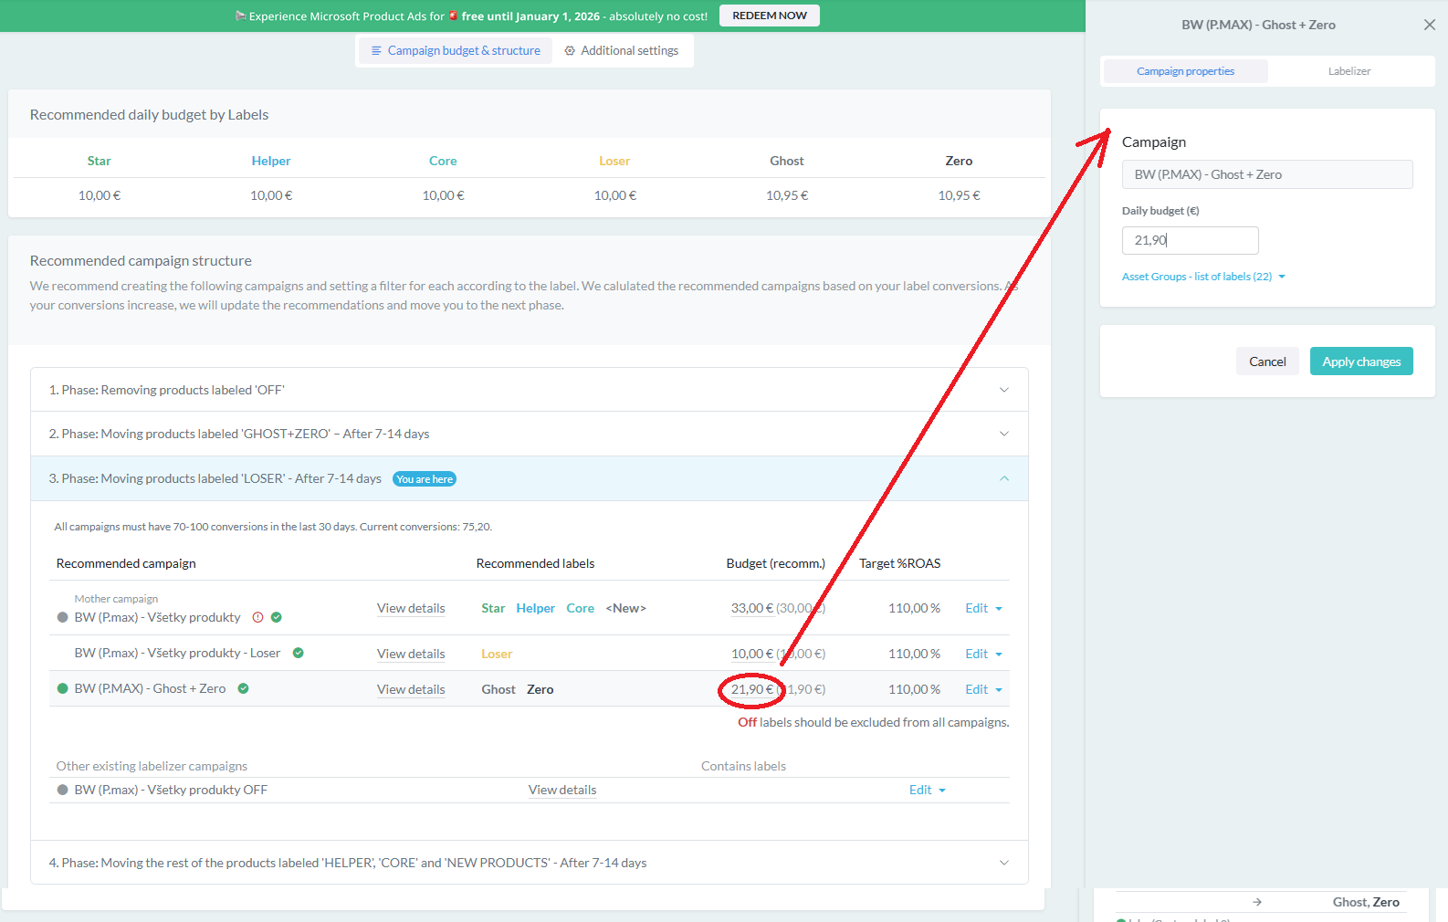Click green checkmark icon on Loser campaign

(x=299, y=653)
